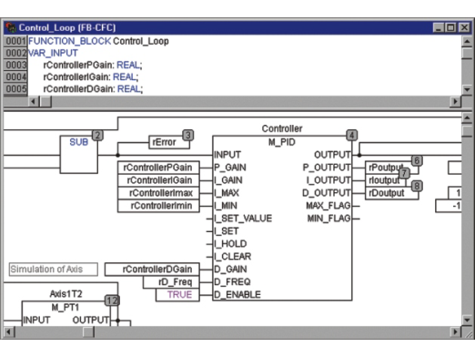Click declaration pane scroll up arrow
The width and height of the screenshot is (475, 357).
click(x=467, y=41)
